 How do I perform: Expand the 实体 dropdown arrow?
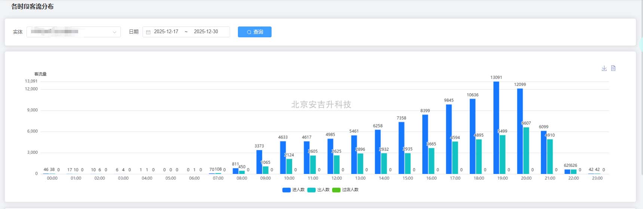coord(114,32)
